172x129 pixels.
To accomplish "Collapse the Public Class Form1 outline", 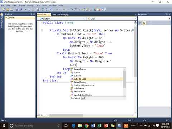I will pos(42,23).
